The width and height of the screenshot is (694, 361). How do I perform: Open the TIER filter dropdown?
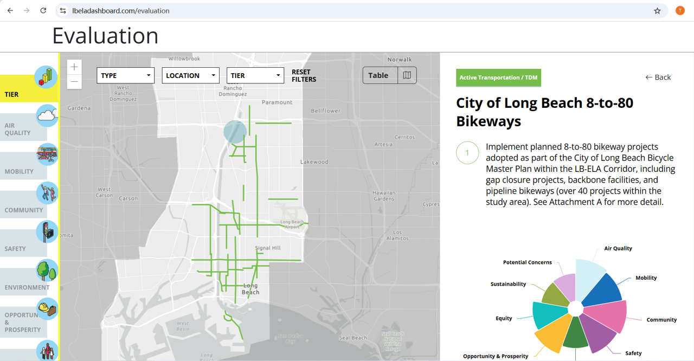[x=255, y=75]
